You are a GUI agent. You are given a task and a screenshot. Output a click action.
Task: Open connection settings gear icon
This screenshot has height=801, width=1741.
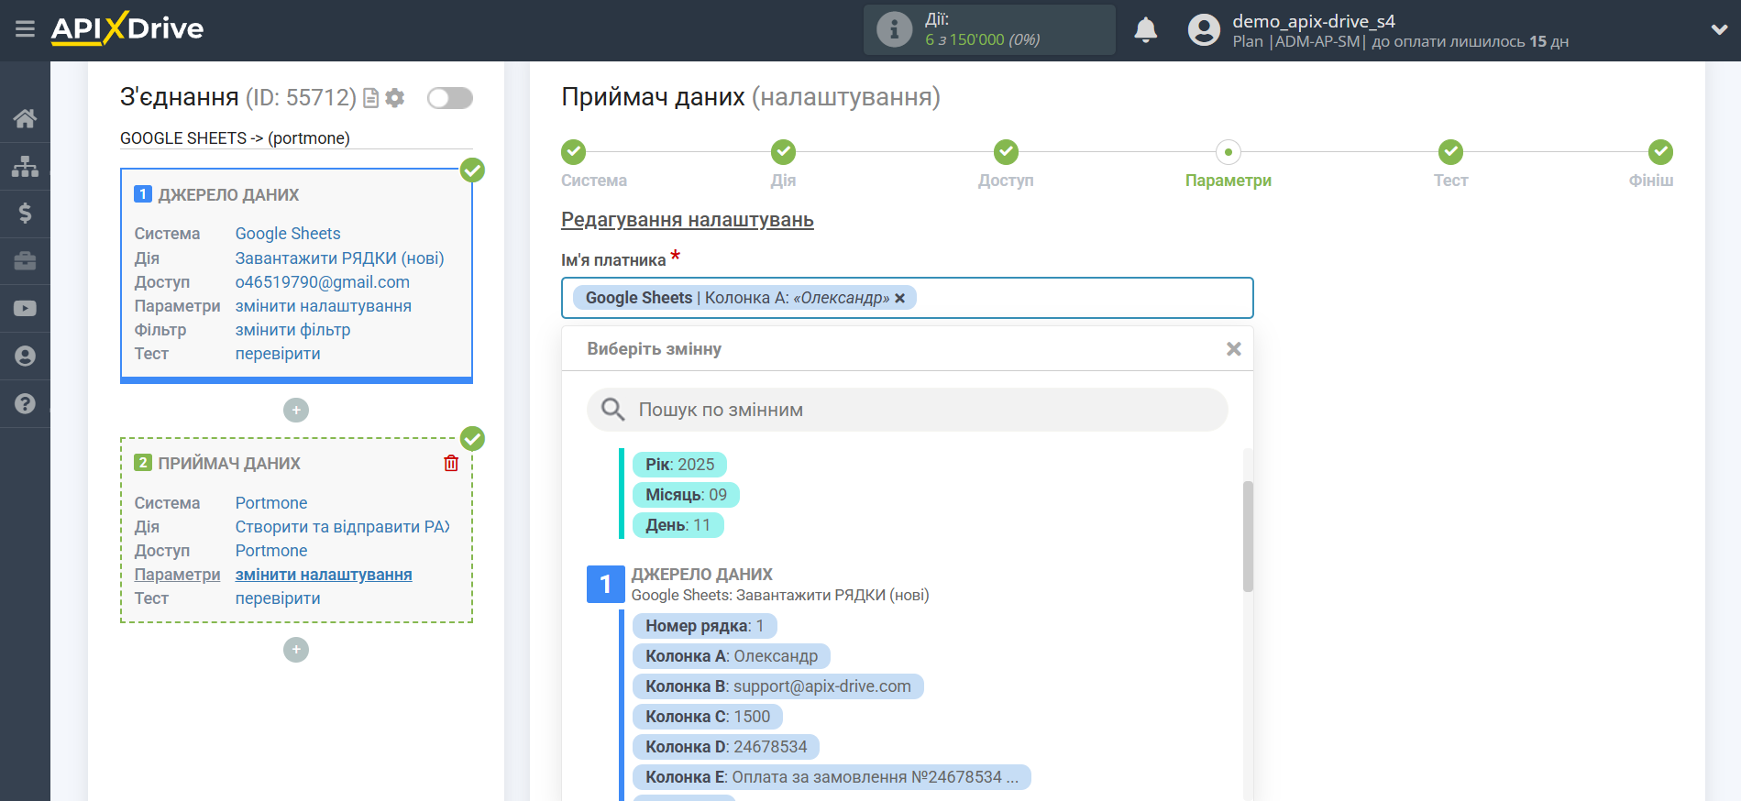[395, 98]
